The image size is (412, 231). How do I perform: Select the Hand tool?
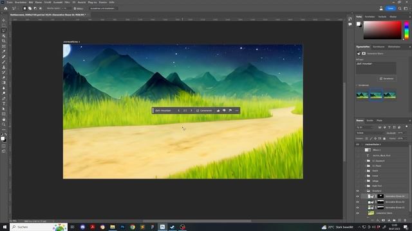tap(4, 119)
